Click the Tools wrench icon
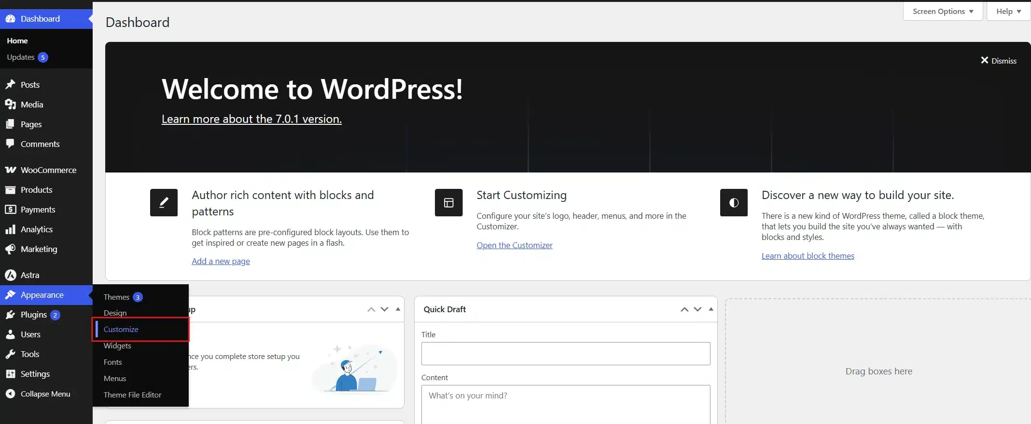This screenshot has height=424, width=1031. tap(11, 354)
